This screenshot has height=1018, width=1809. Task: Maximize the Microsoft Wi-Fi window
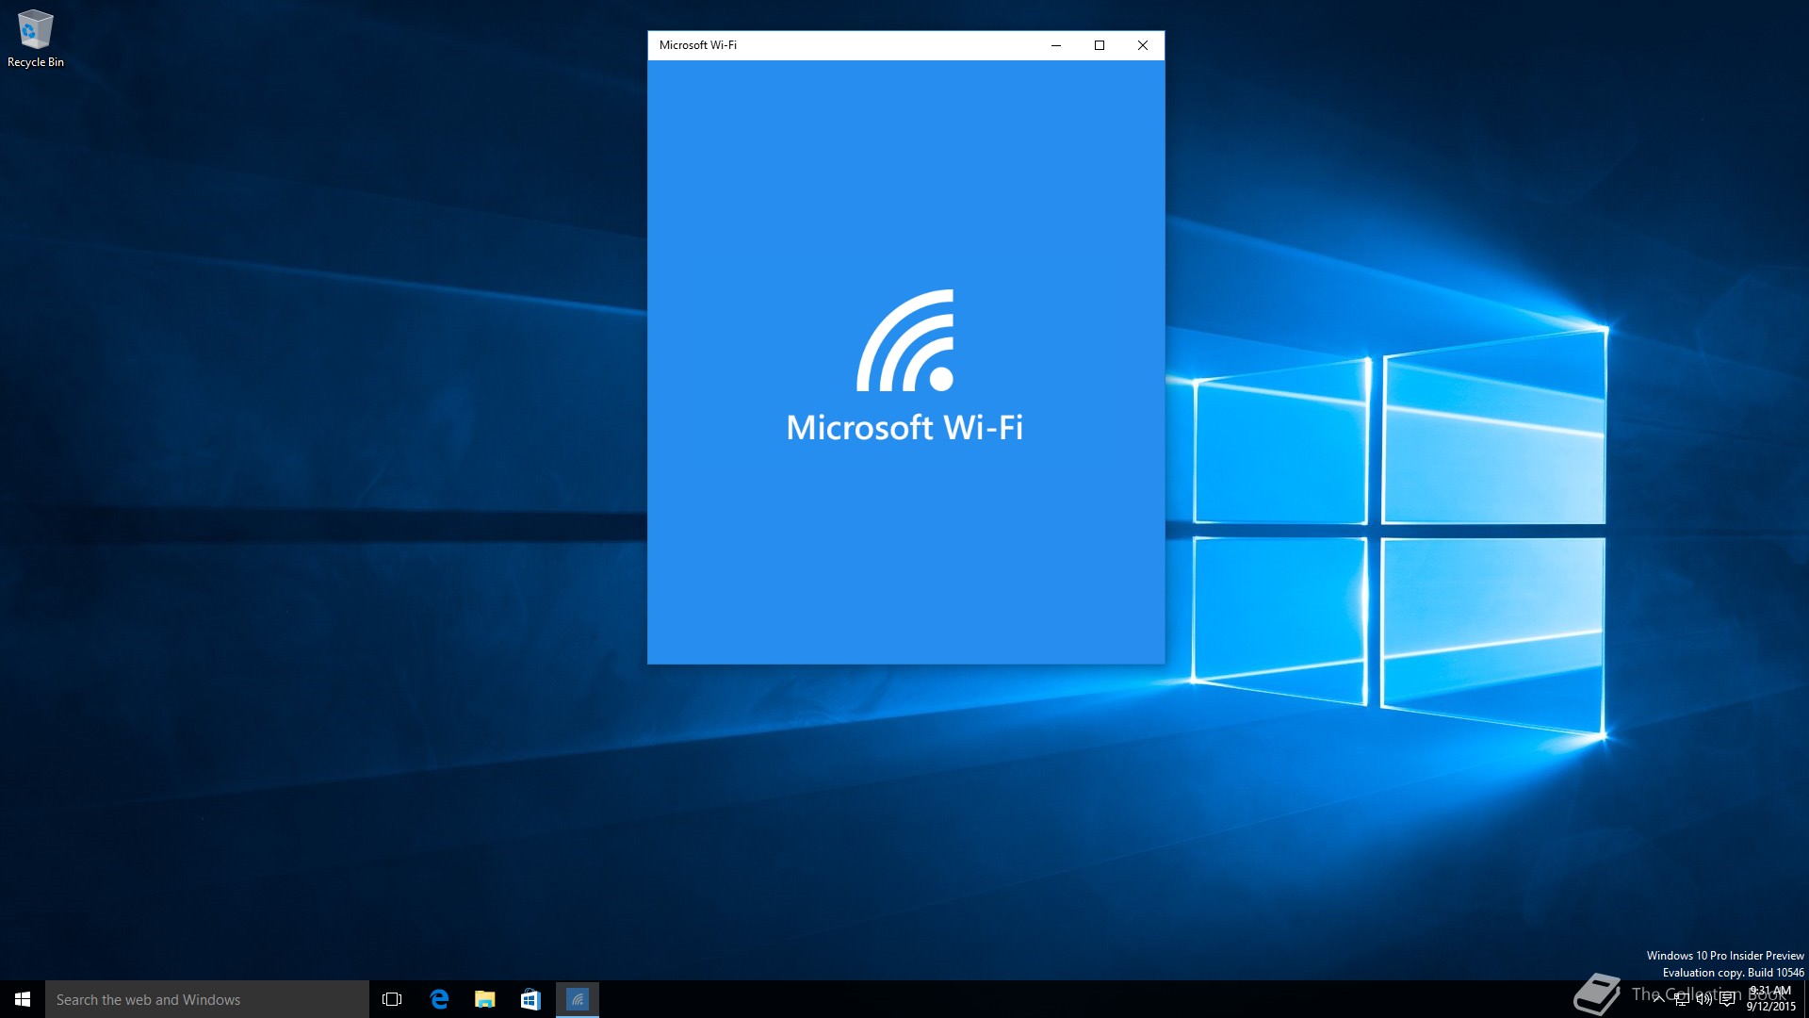[1100, 45]
